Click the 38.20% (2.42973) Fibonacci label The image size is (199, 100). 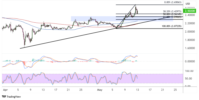click(x=172, y=11)
